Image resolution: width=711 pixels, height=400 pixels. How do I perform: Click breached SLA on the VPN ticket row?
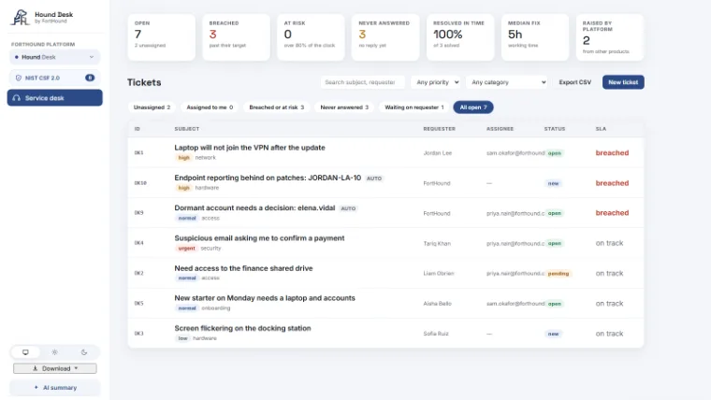[x=612, y=153]
